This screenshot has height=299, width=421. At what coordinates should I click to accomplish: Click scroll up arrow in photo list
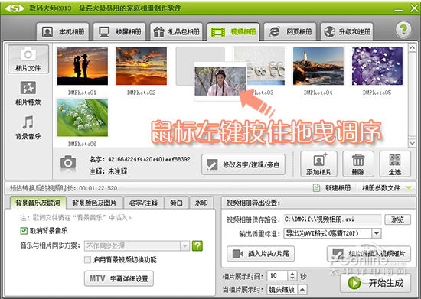[412, 48]
